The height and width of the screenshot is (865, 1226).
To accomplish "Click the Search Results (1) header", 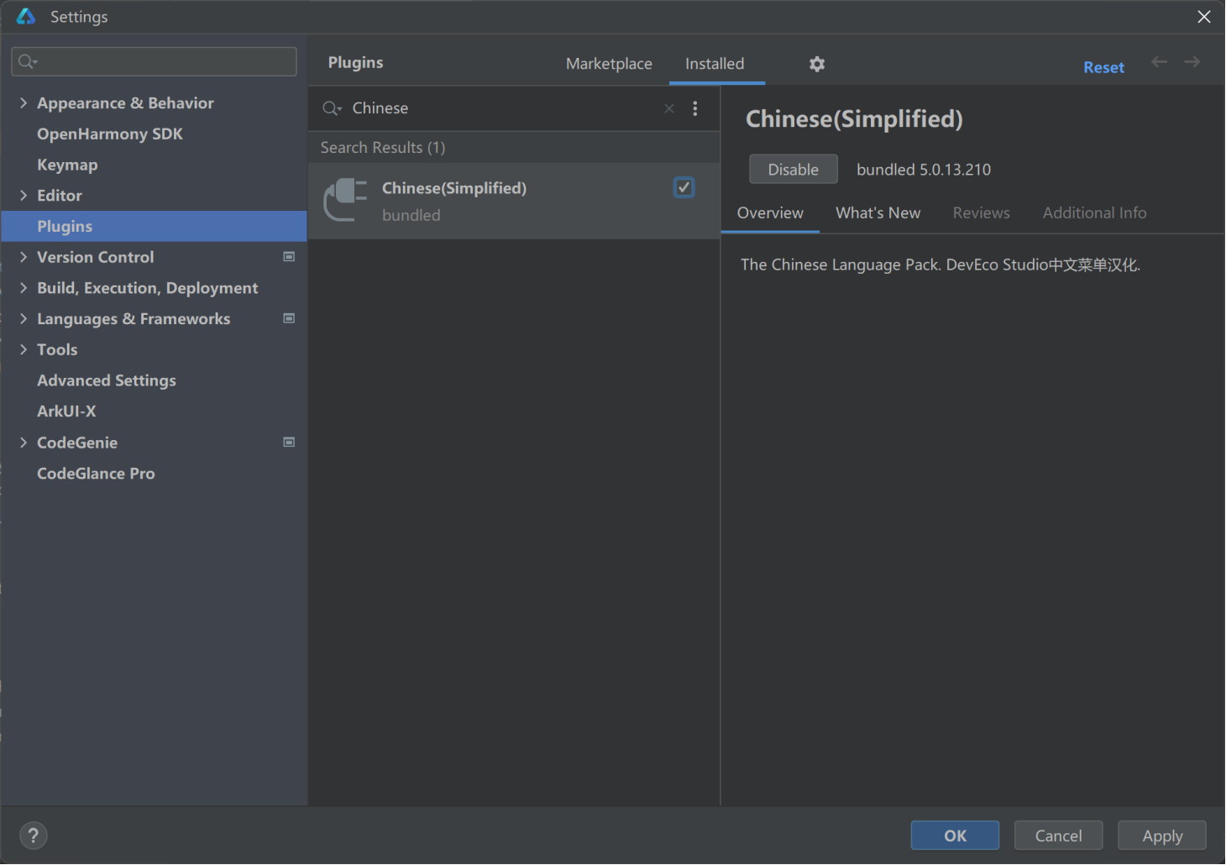I will 383,147.
